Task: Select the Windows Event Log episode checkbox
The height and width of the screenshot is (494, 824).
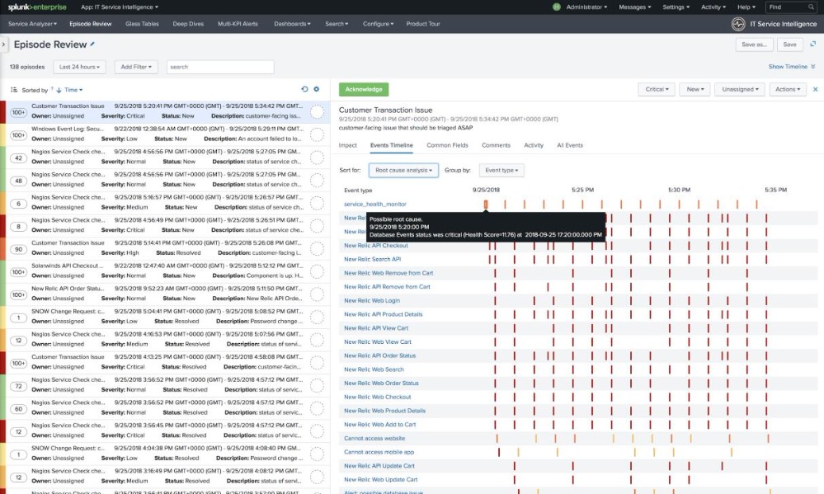Action: tap(317, 134)
